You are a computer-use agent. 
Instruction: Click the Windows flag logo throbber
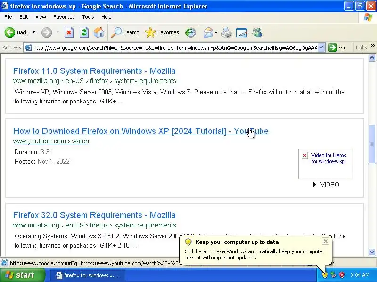(368, 17)
